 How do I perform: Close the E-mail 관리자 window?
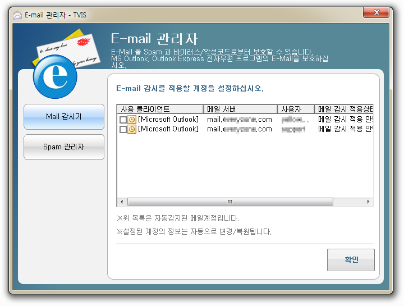coord(376,12)
